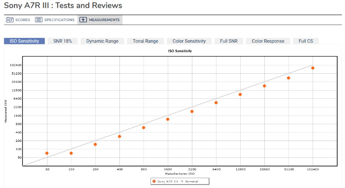
Task: Click the chart title ISO Sensitivity
Action: (180, 51)
